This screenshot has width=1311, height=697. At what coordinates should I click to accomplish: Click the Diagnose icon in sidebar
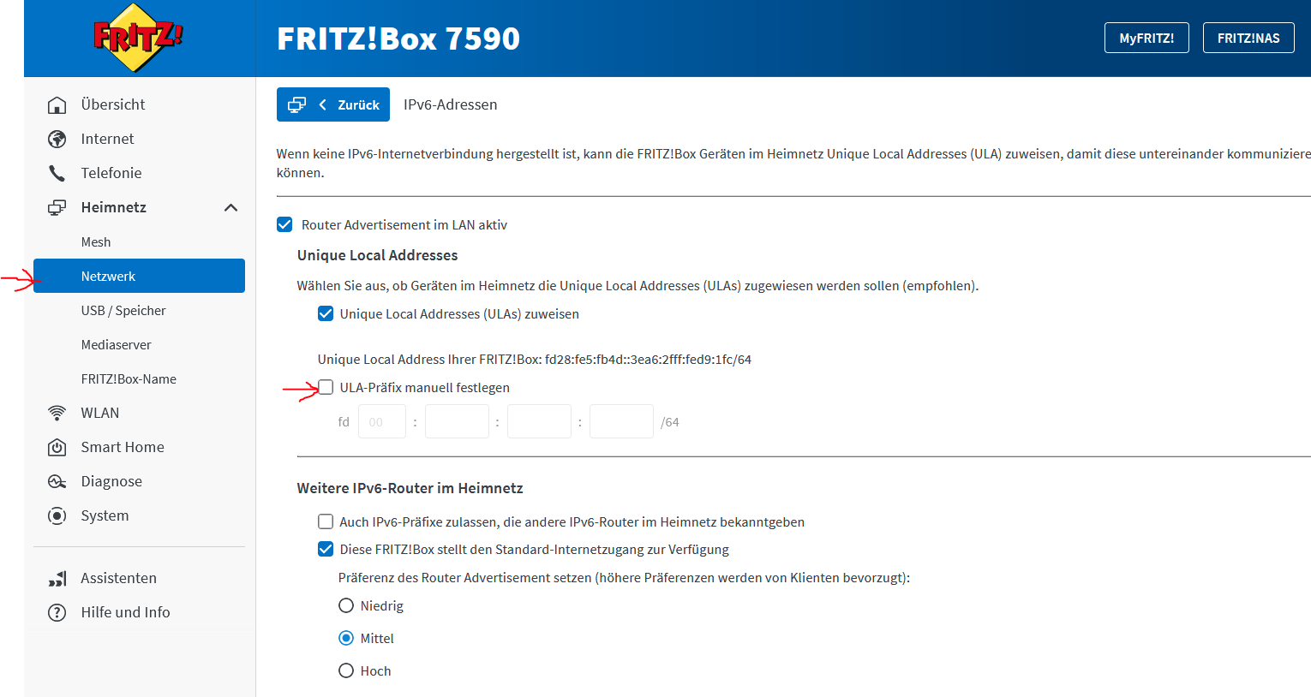pyautogui.click(x=57, y=481)
